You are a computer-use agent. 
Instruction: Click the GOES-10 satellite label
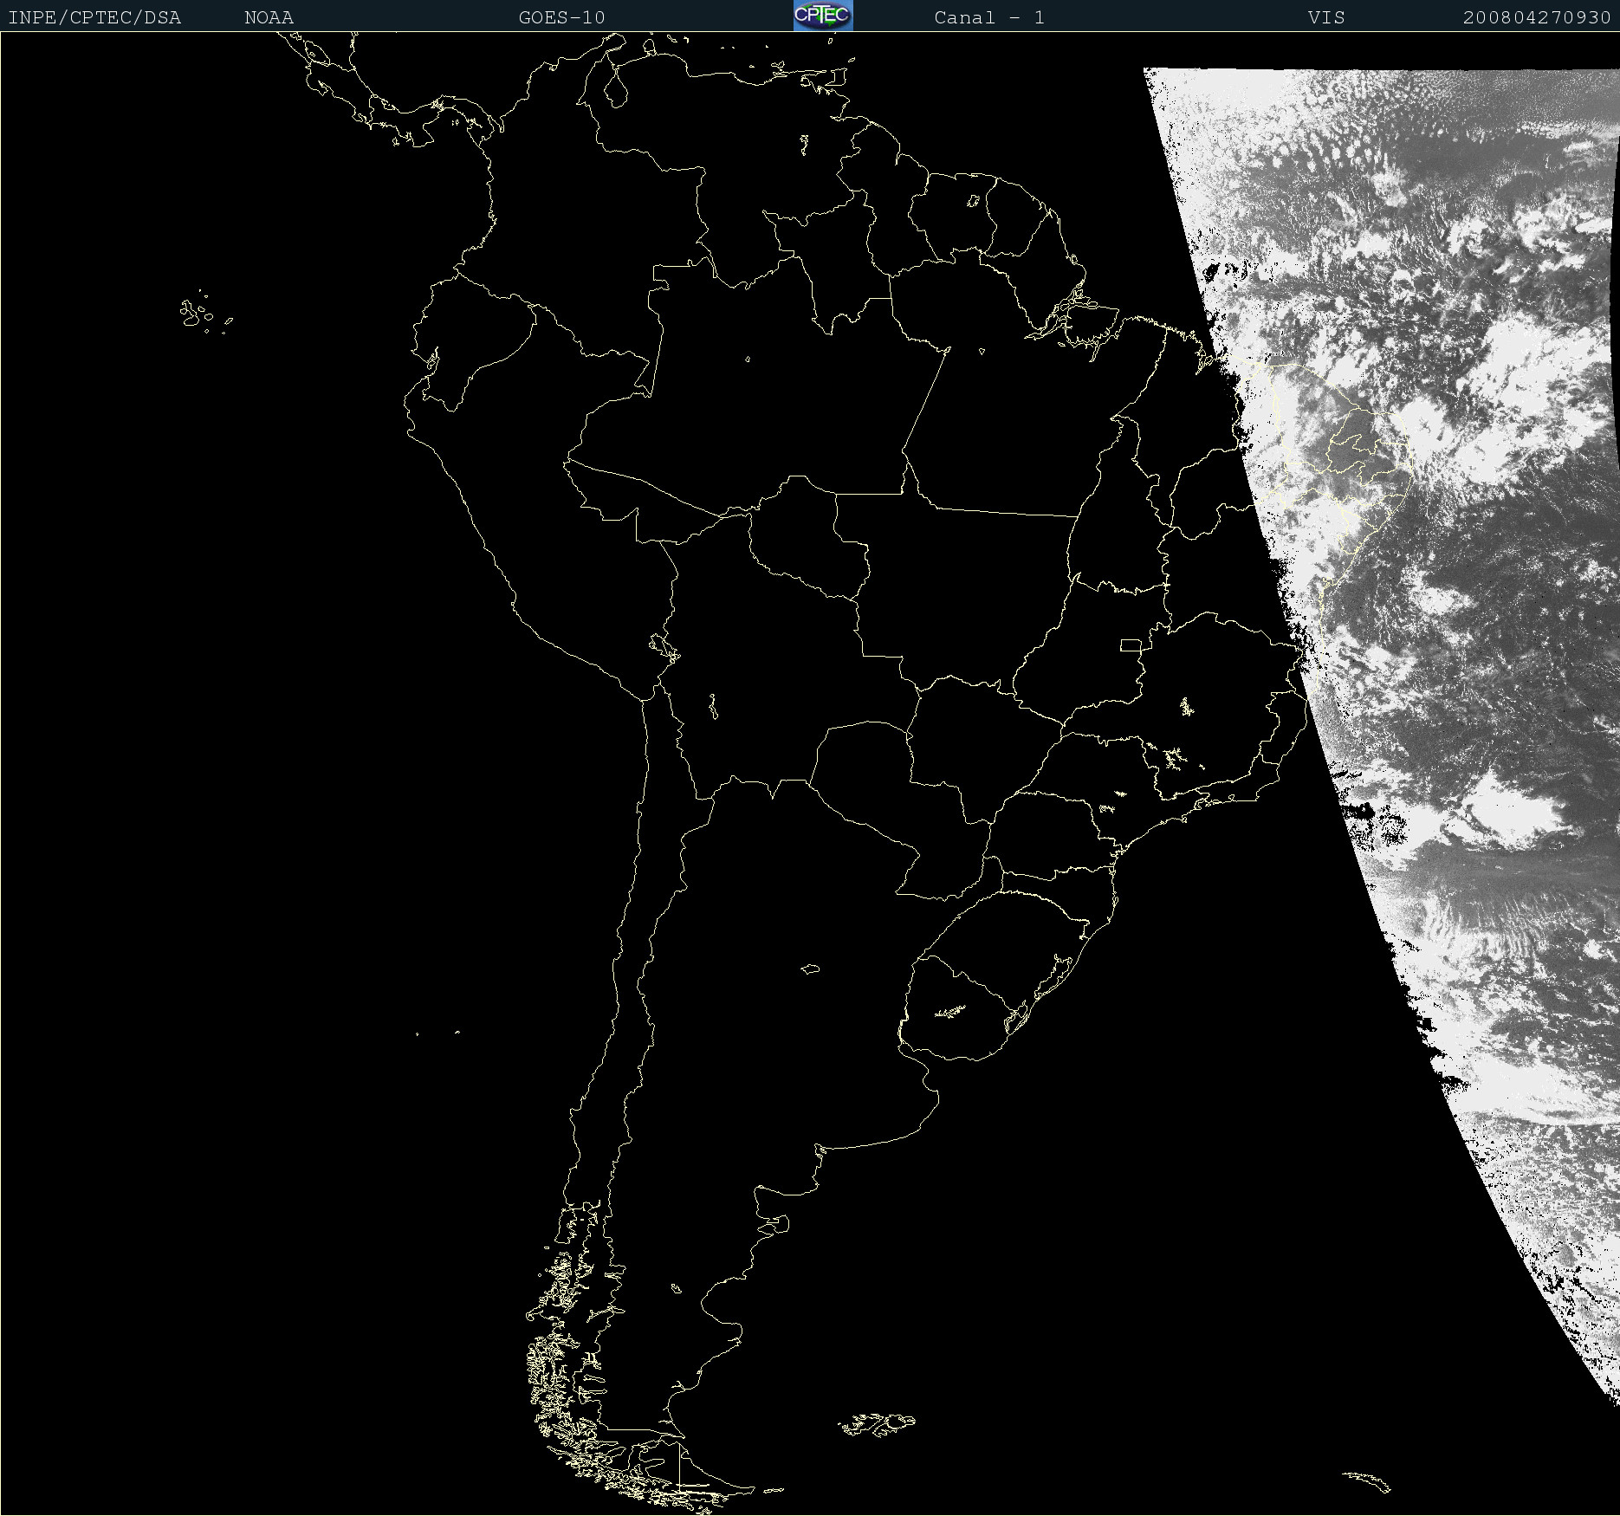coord(561,17)
